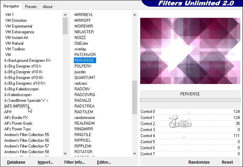
Task: Select the MIRROFF filter
Action: (x=83, y=20)
